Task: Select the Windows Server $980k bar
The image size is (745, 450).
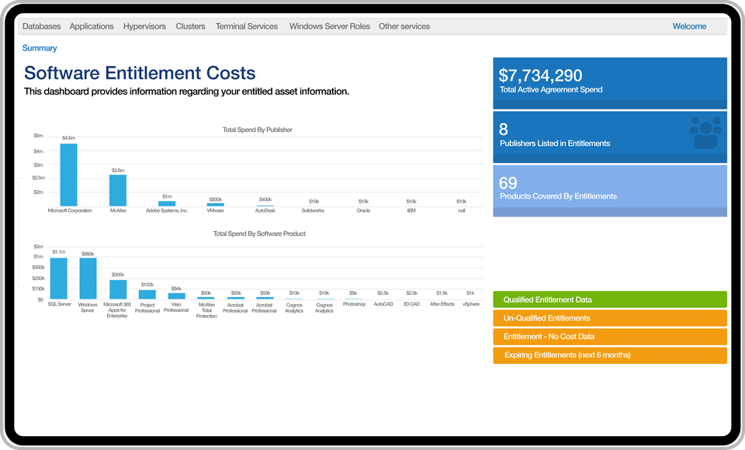Action: coord(88,279)
